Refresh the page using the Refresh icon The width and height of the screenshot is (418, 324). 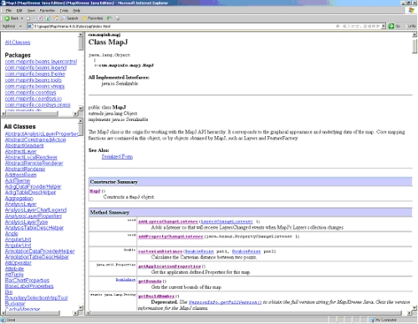[x=48, y=18]
